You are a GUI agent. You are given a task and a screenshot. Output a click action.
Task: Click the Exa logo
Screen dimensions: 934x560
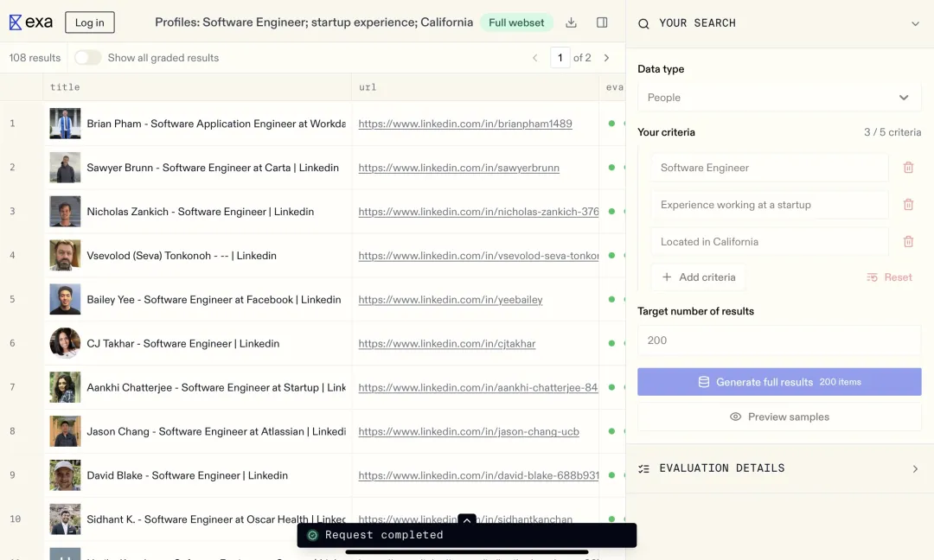coord(31,22)
